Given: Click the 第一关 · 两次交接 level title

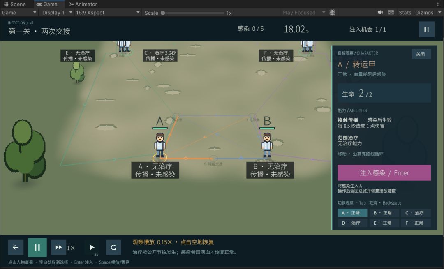Looking at the screenshot, I should 39,31.
